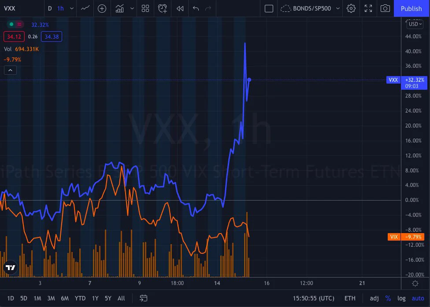Click the 15:50:55 (UTC) timezone clock

click(313, 298)
